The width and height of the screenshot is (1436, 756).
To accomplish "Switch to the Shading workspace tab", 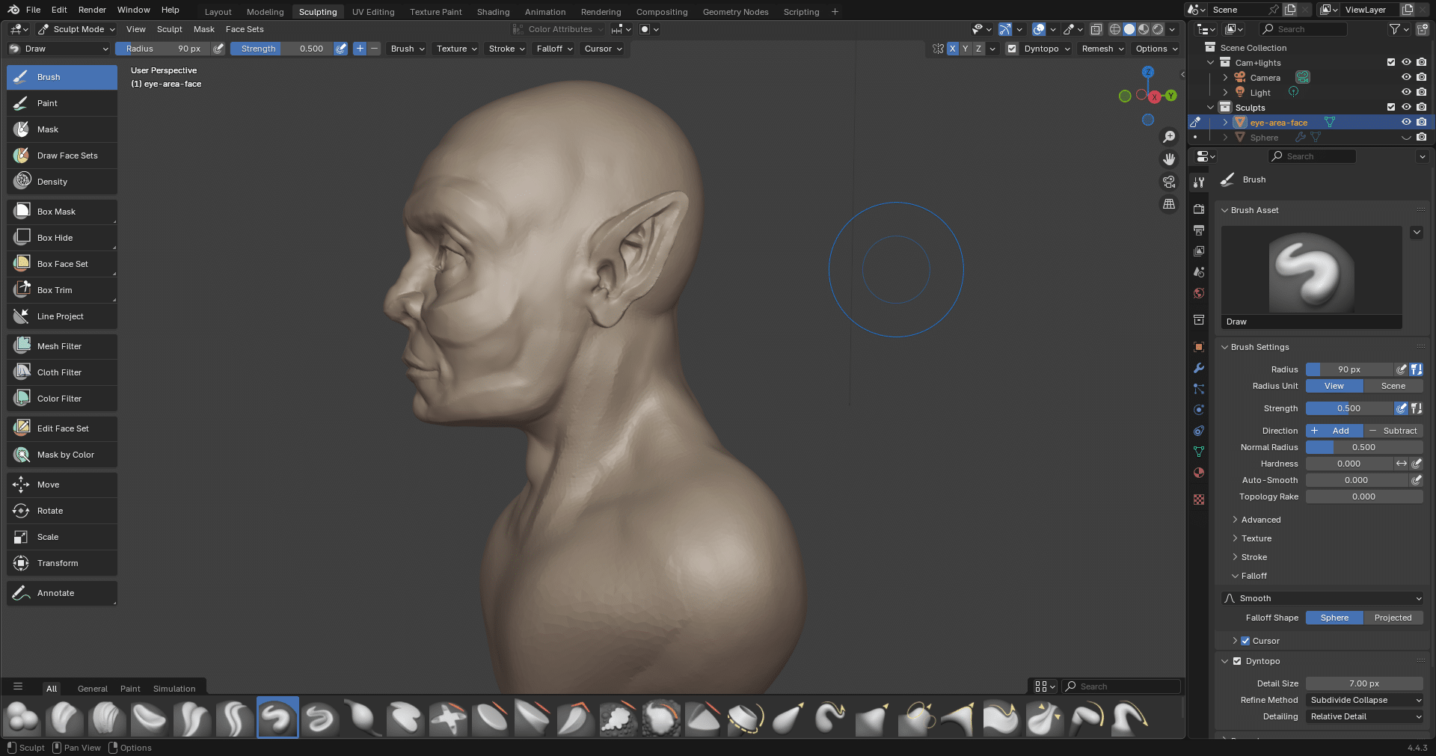I will 493,12.
